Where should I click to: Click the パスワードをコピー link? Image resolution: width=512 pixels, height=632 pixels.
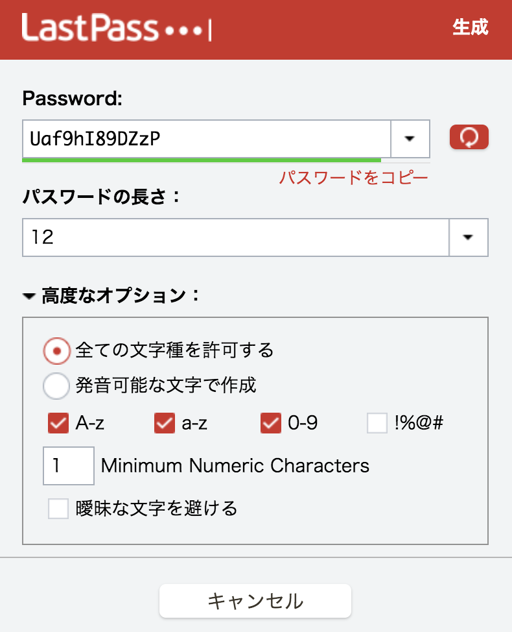(354, 178)
